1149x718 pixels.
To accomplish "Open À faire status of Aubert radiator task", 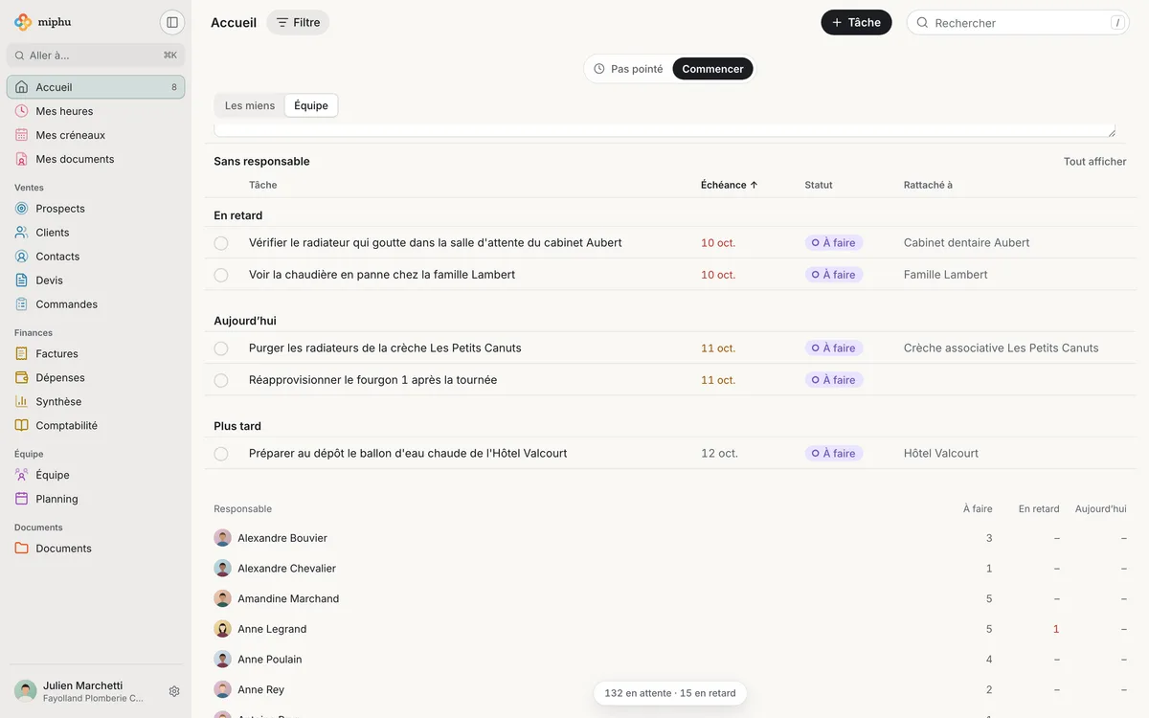I will coord(834,243).
